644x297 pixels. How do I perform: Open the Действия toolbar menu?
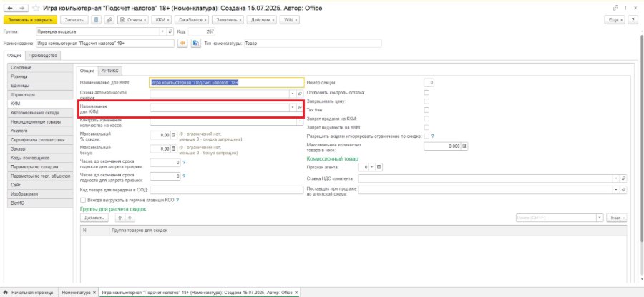262,20
